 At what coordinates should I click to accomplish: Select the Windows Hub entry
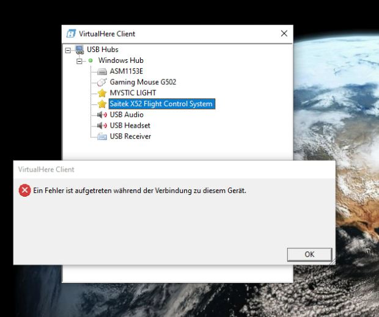(x=121, y=60)
